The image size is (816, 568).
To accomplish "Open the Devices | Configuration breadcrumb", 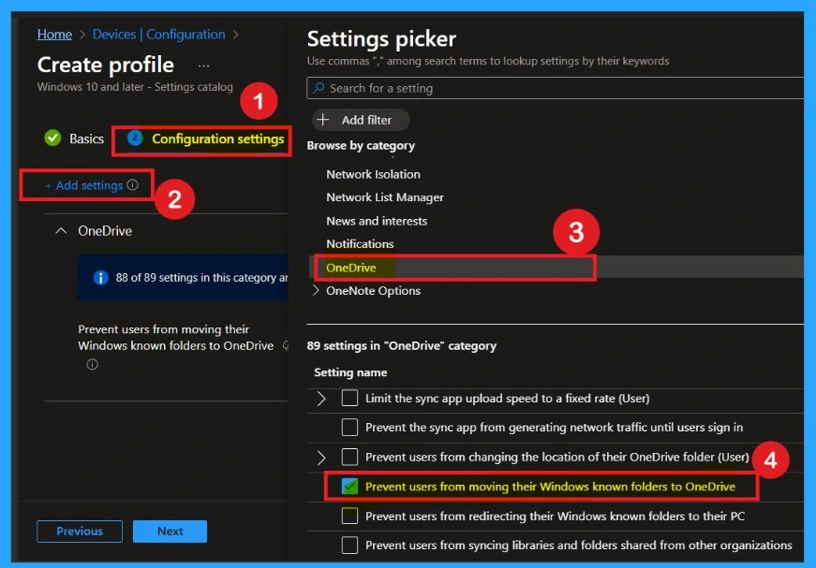I will pos(158,35).
